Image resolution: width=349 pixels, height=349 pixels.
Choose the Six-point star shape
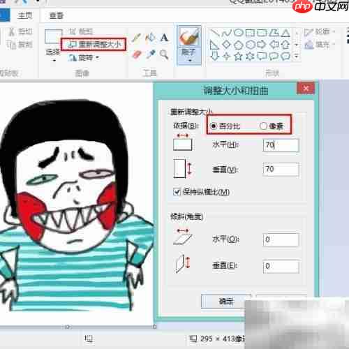point(250,56)
